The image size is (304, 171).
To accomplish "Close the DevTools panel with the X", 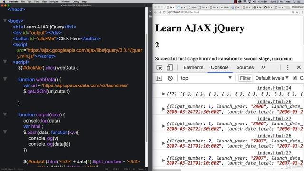I will 299,67.
